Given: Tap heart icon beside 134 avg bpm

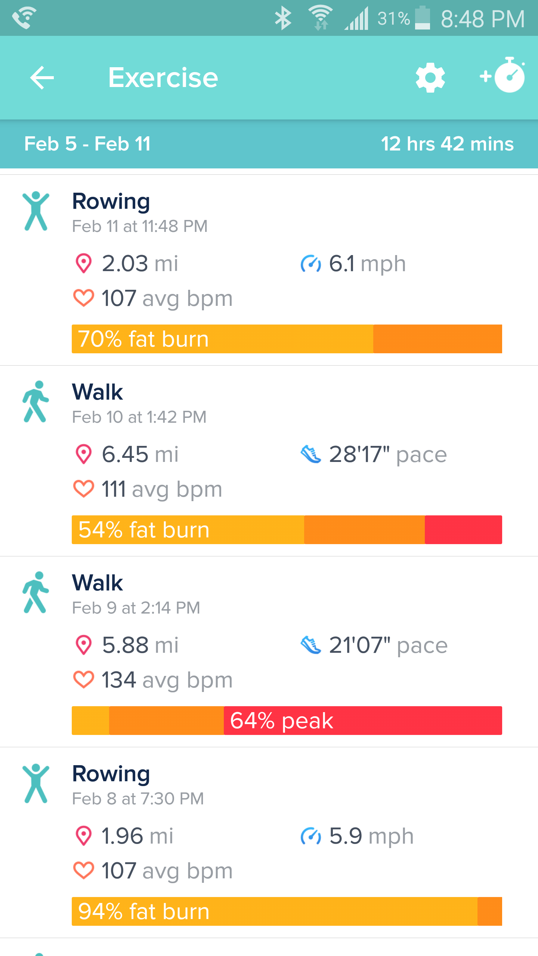Looking at the screenshot, I should point(84,680).
